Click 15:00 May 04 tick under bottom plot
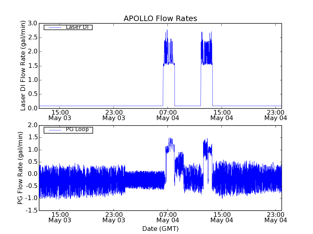Screen dimensions: 313x234 (x=221, y=217)
